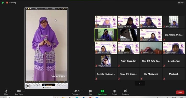Select Aisah_Cipondoh participant tile
Screen dimensions: 186x98
point(129,61)
